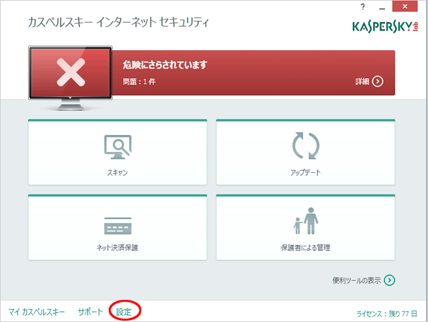The height and width of the screenshot is (322, 428).
Task: Click the 詳細 arrow circle icon
Action: tap(378, 81)
